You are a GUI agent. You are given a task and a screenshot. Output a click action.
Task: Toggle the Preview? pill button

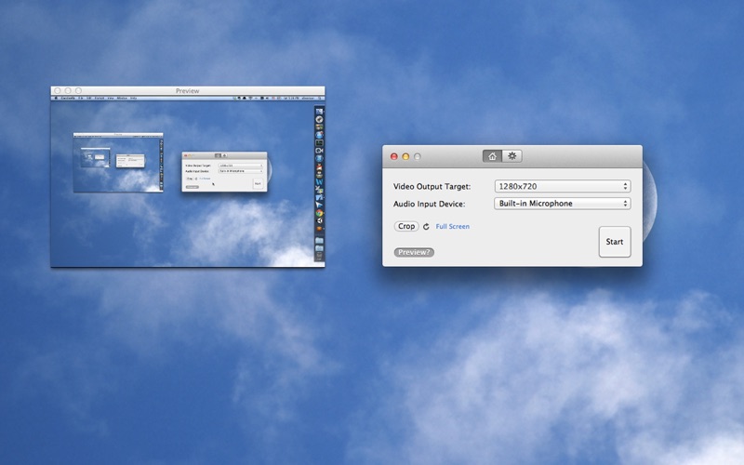click(414, 252)
